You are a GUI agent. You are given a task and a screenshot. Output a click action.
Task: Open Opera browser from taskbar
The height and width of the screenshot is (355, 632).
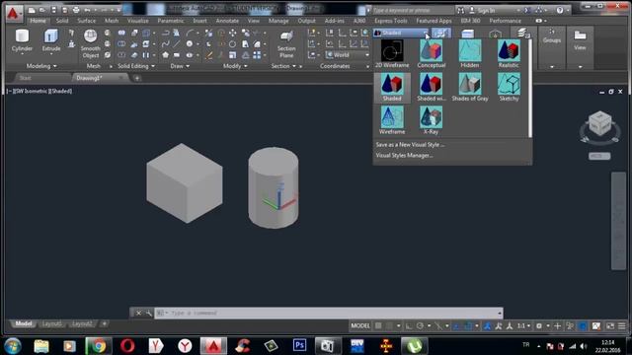[x=127, y=346]
